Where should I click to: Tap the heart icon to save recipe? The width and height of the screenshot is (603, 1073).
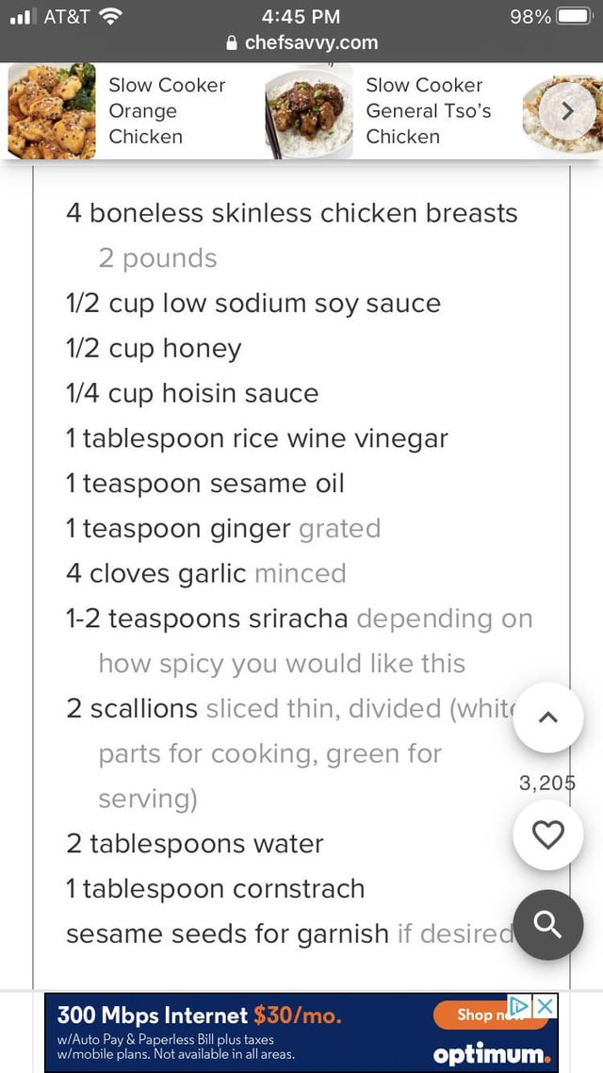[x=548, y=834]
